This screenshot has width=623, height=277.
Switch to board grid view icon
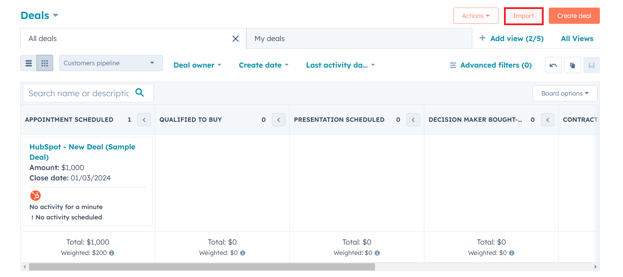pos(45,63)
